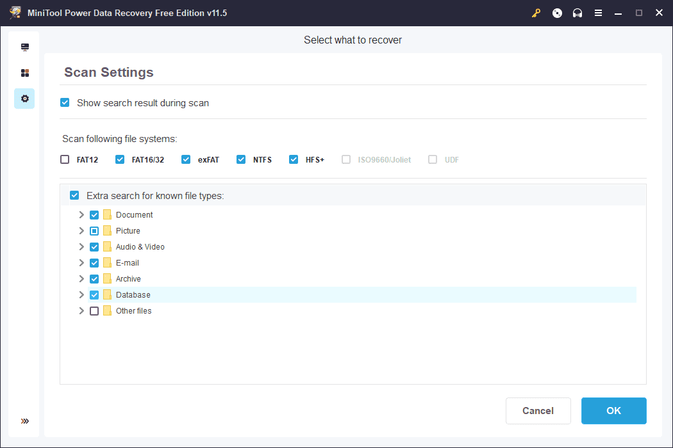
Task: Select the Scan Settings gear icon
Action: click(25, 99)
